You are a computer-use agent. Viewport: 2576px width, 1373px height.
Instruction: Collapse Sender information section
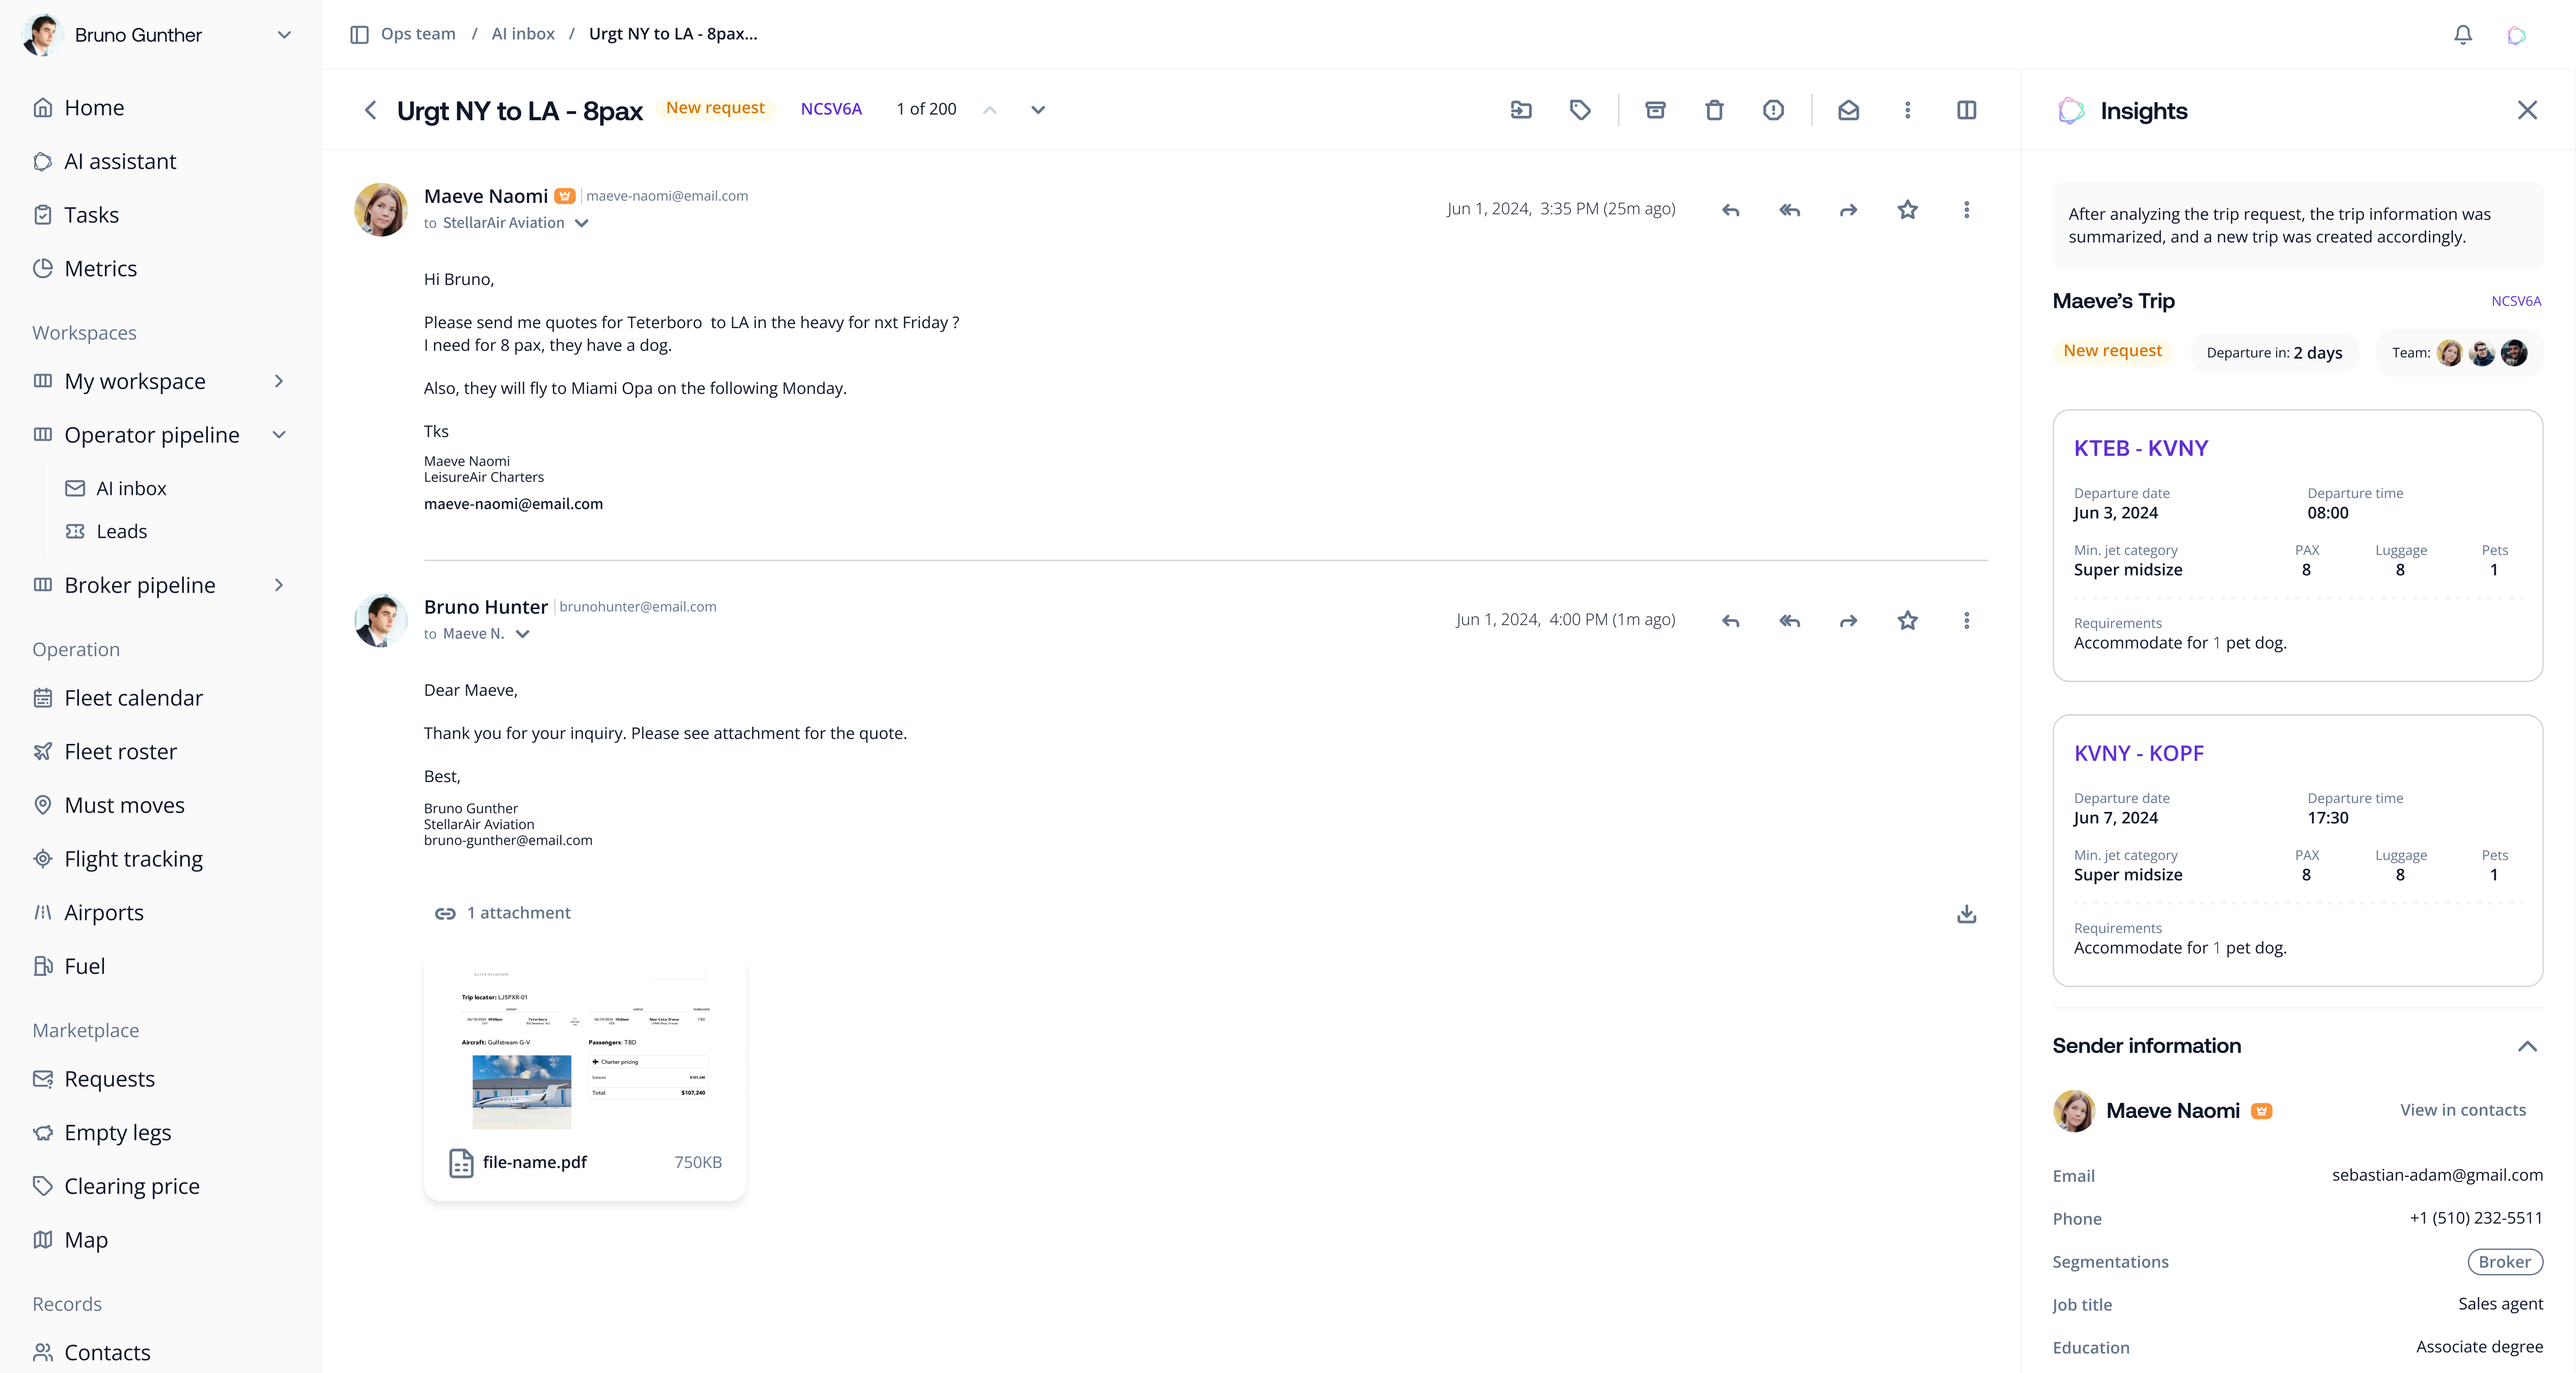[x=2527, y=1046]
